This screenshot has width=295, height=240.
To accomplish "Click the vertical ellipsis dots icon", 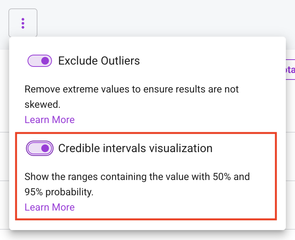I will (23, 23).
